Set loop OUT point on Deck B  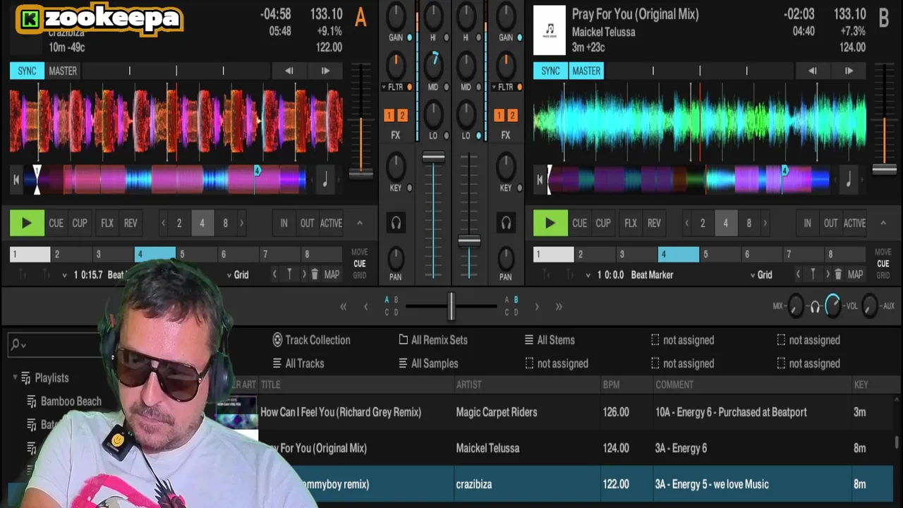point(830,223)
